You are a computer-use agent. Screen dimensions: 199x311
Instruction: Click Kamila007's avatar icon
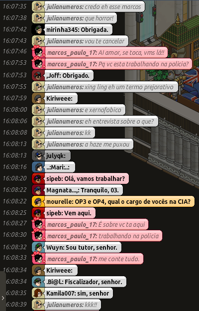[38, 294]
